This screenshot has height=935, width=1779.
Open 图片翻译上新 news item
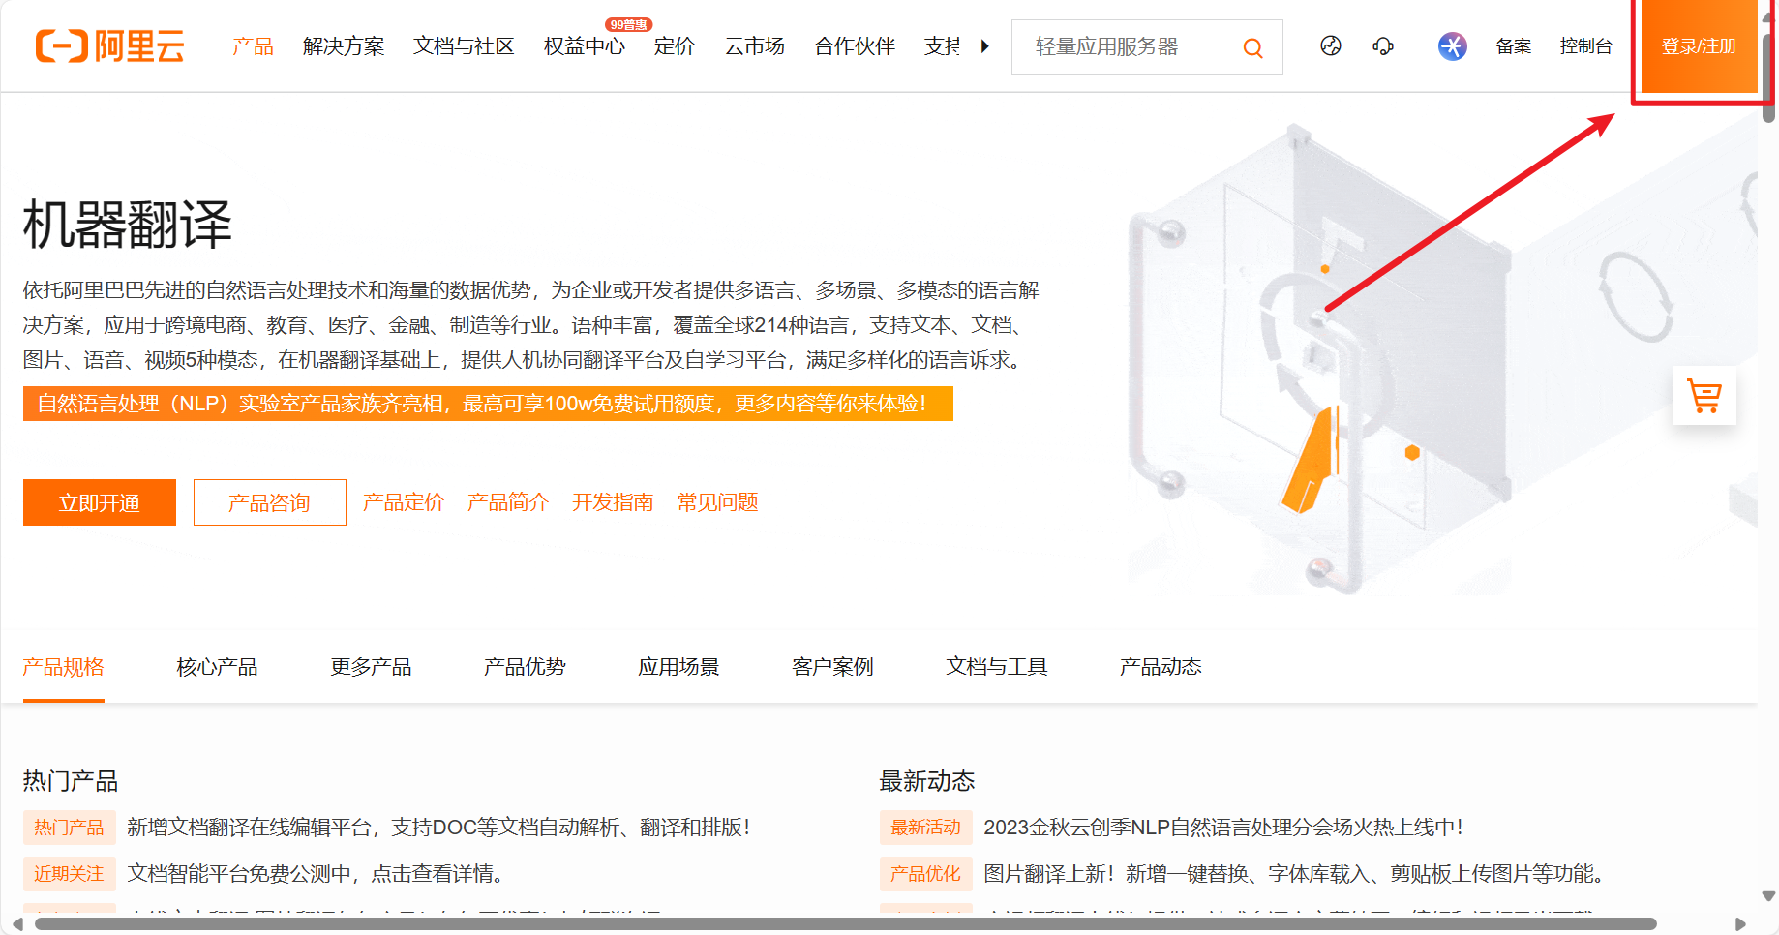pyautogui.click(x=1294, y=874)
